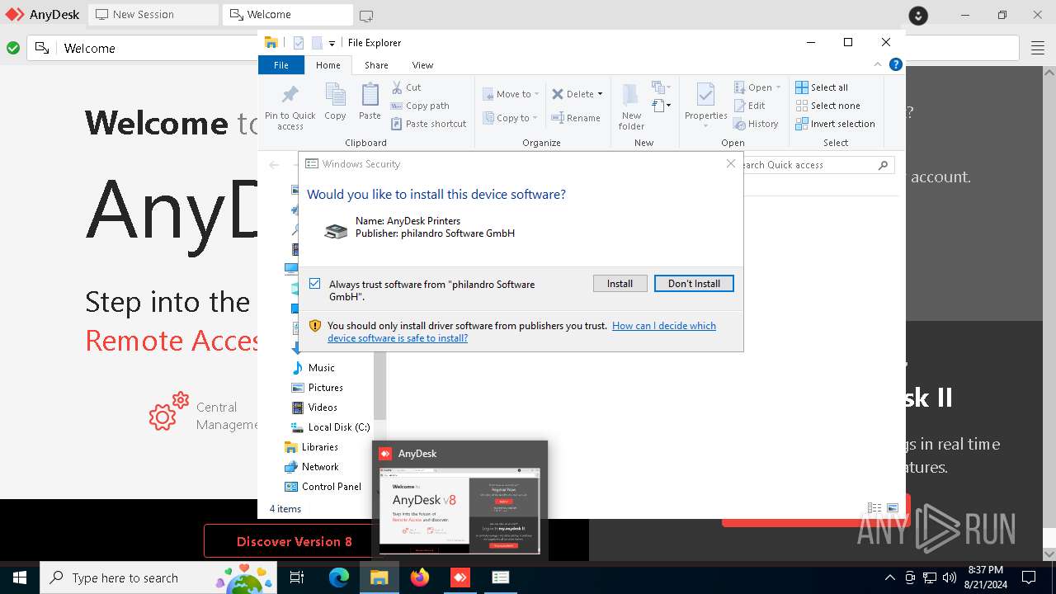
Task: Open AnyDesk hamburger menu
Action: pos(1038,49)
